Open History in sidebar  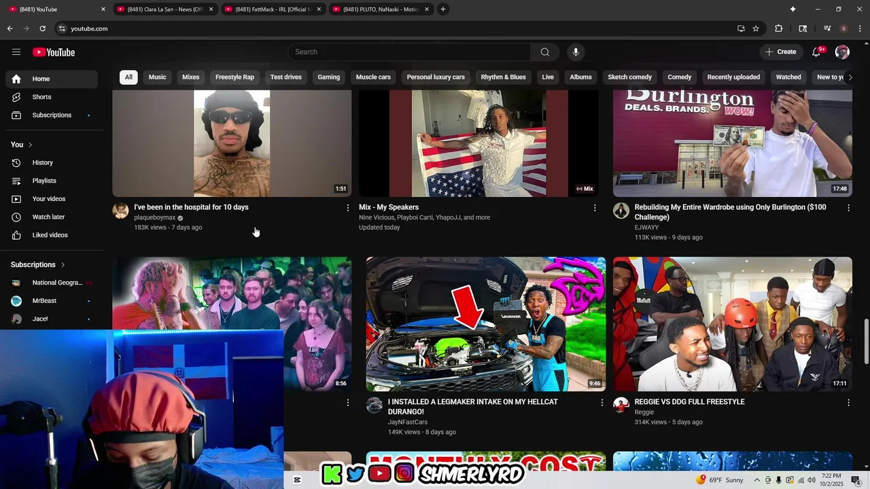pyautogui.click(x=52, y=163)
